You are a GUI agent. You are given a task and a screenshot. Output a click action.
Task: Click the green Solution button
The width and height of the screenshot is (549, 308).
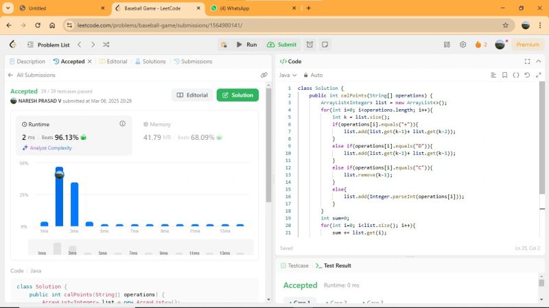point(237,95)
